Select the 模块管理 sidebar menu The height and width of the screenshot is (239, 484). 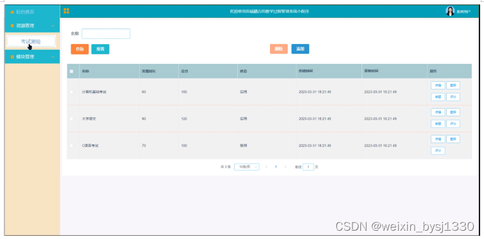32,57
